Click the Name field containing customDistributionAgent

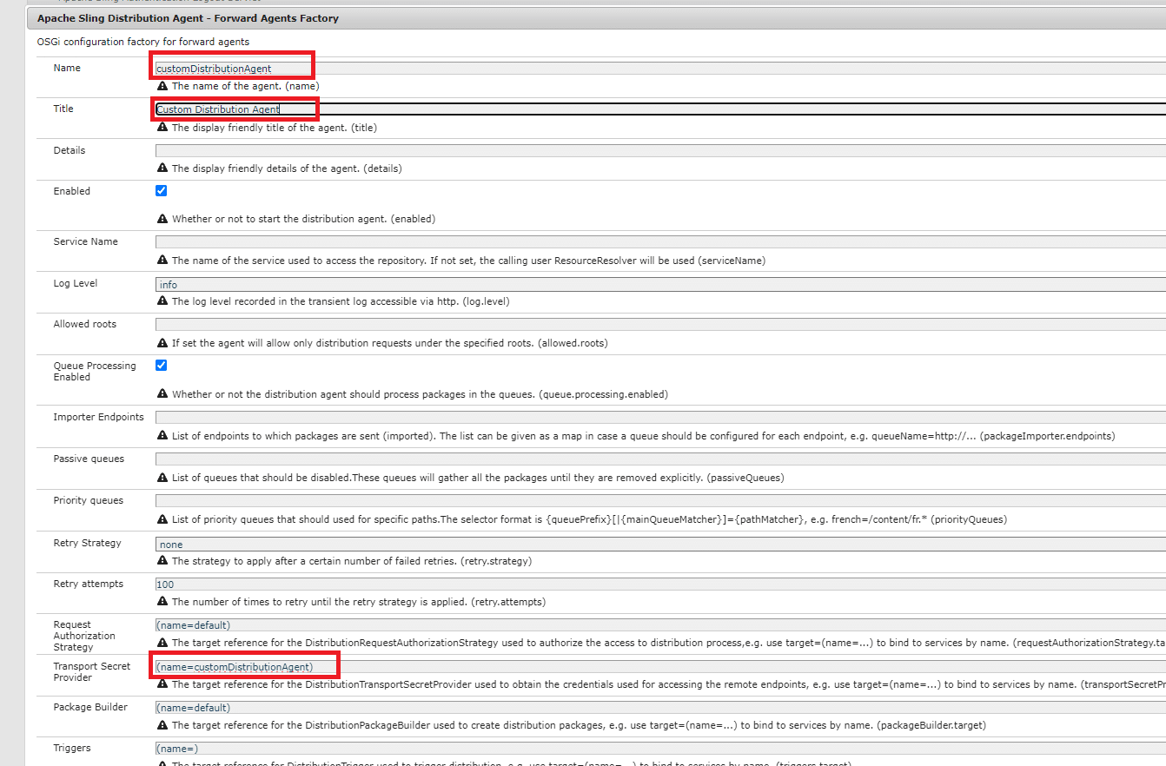click(660, 69)
